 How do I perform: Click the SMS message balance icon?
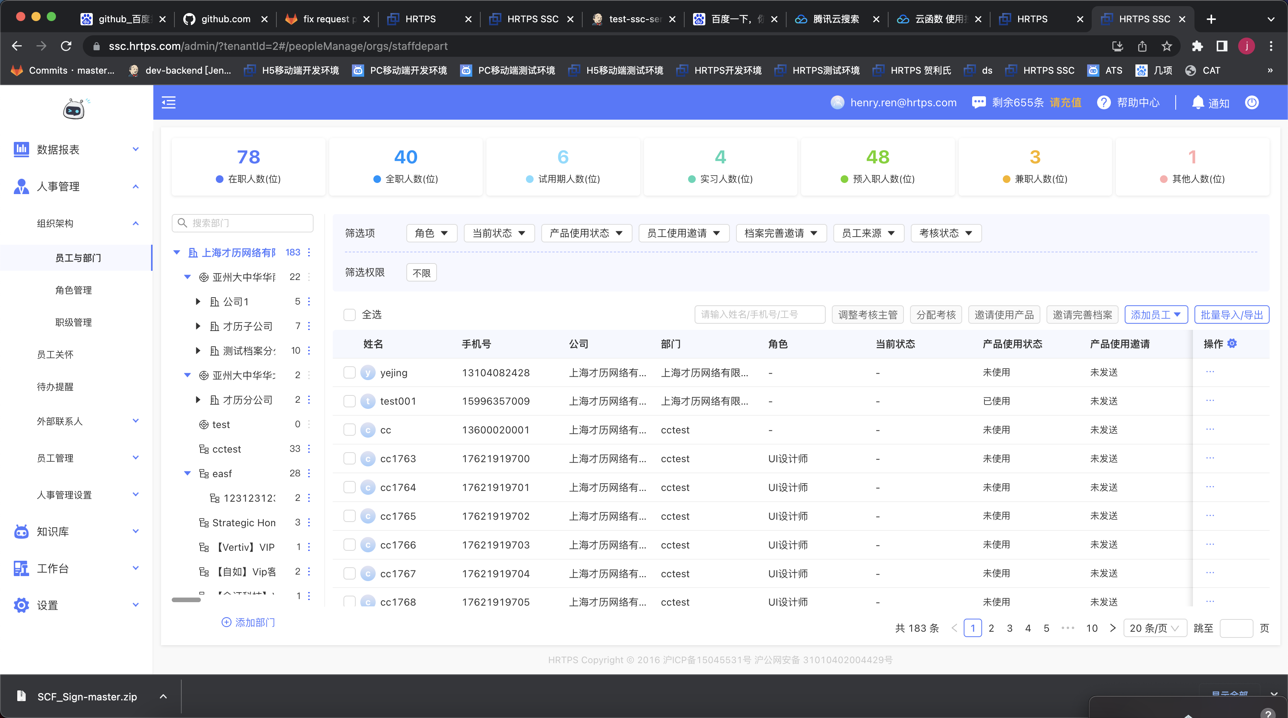(x=979, y=102)
